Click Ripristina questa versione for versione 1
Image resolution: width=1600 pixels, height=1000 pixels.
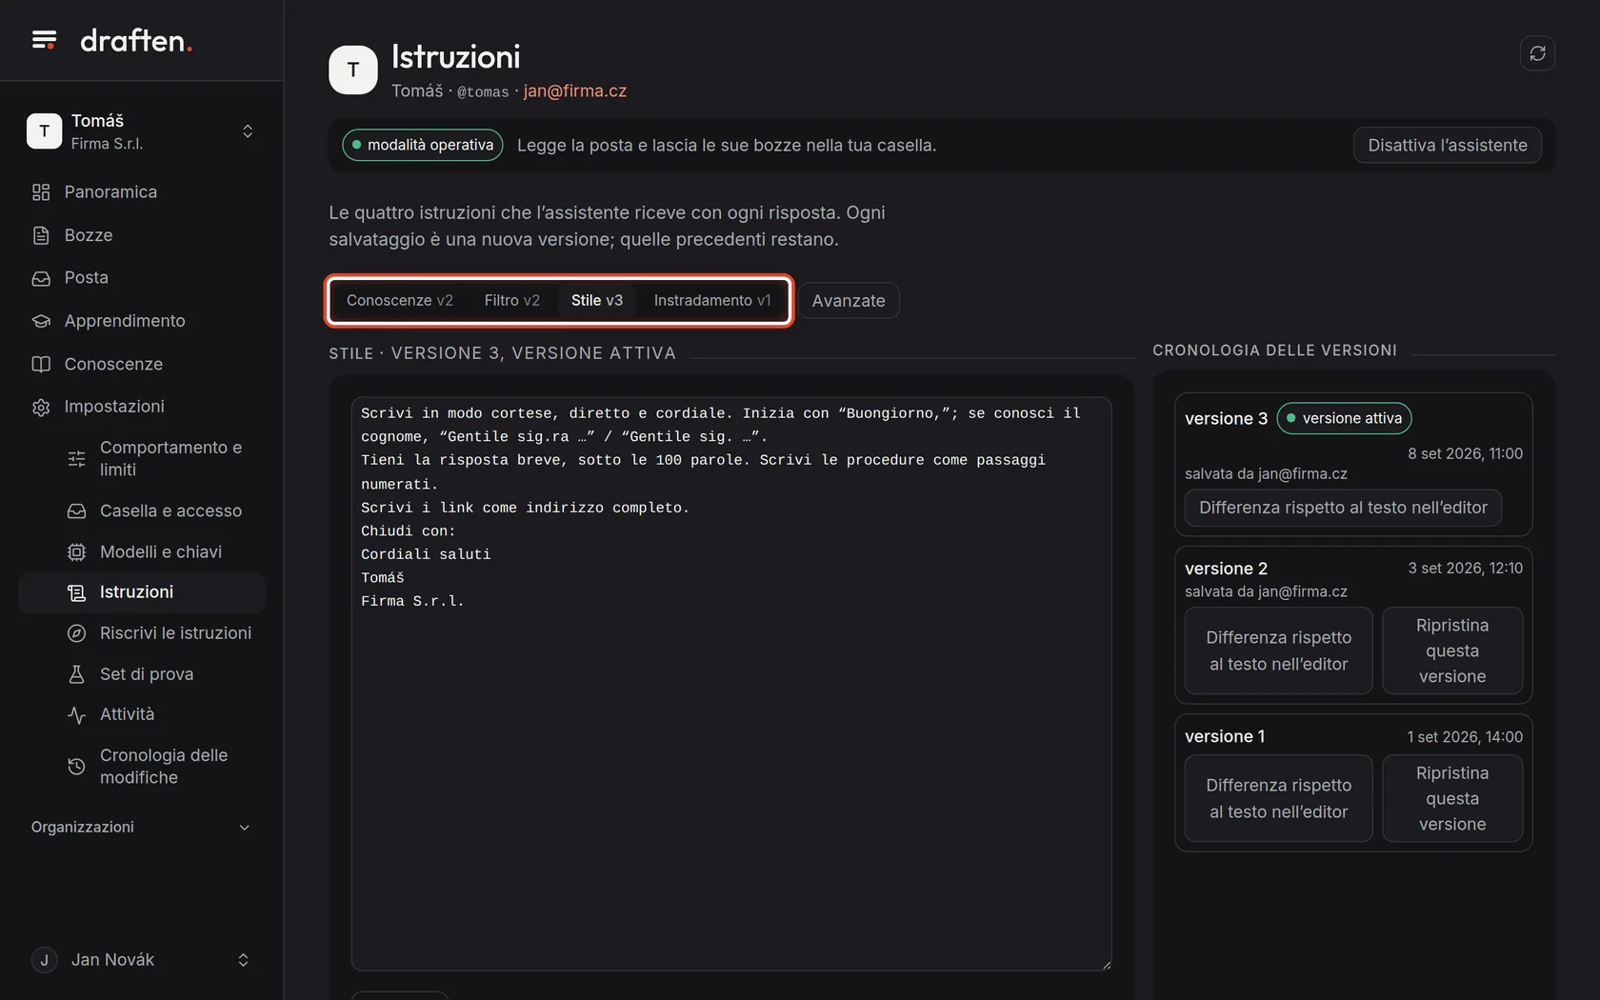(x=1452, y=799)
